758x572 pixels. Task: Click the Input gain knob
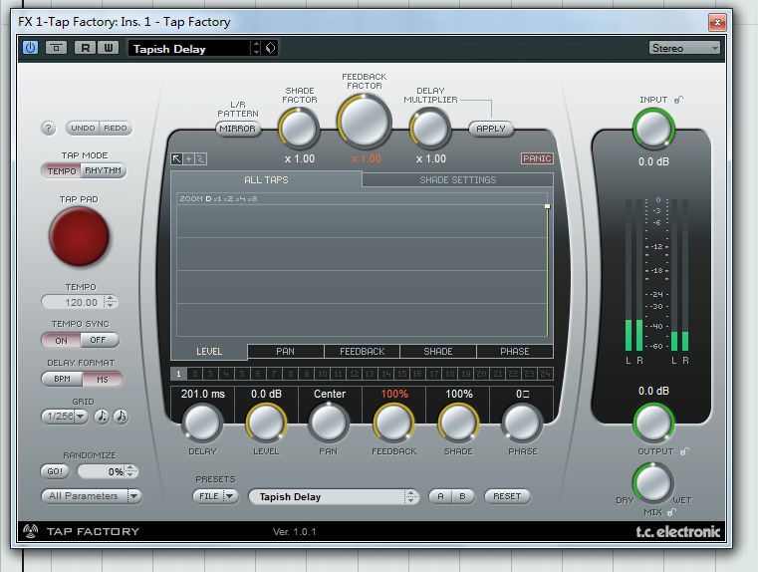(x=653, y=129)
